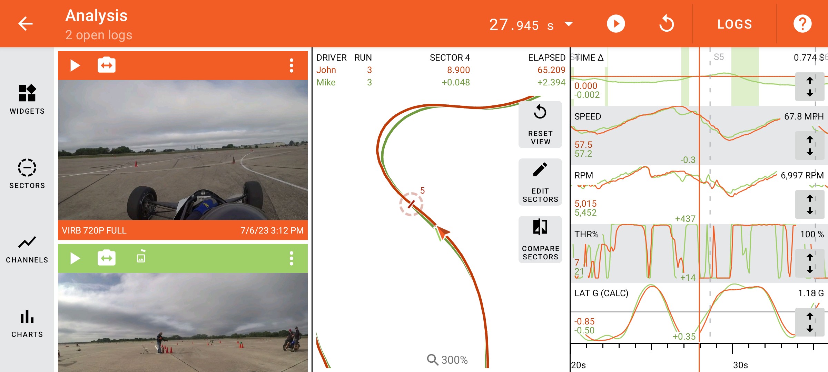Click the swap/mirror icon on John's log
Viewport: 828px width, 372px height.
pos(106,65)
